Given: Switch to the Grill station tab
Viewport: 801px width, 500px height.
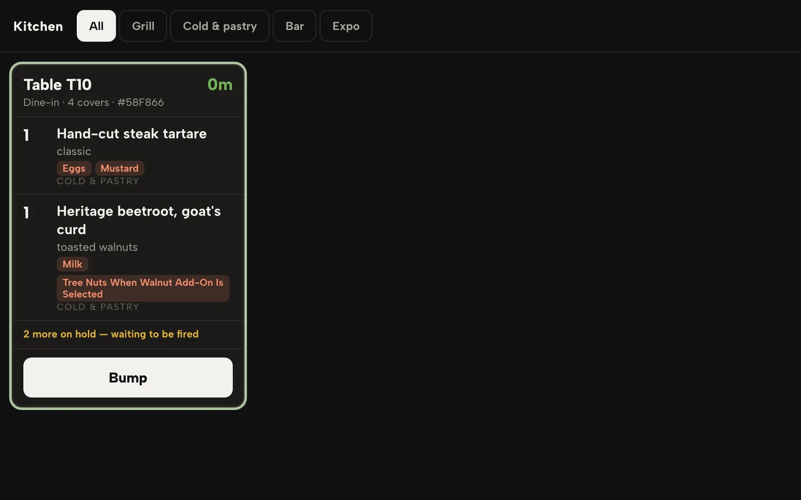Looking at the screenshot, I should (143, 26).
